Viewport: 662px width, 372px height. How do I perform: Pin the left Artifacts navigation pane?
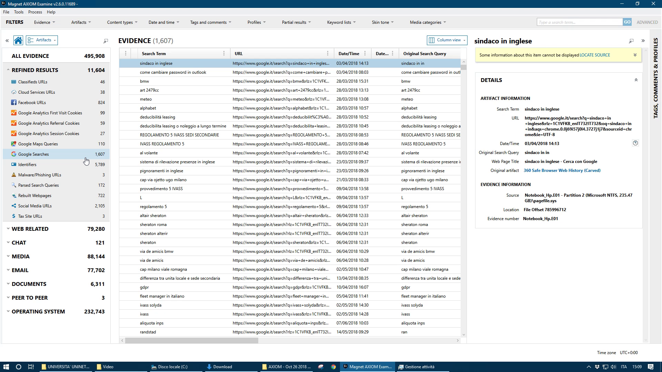106,41
